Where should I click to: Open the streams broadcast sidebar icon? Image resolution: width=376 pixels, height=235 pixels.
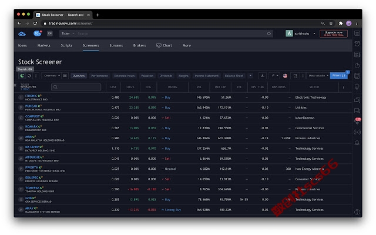click(x=357, y=132)
